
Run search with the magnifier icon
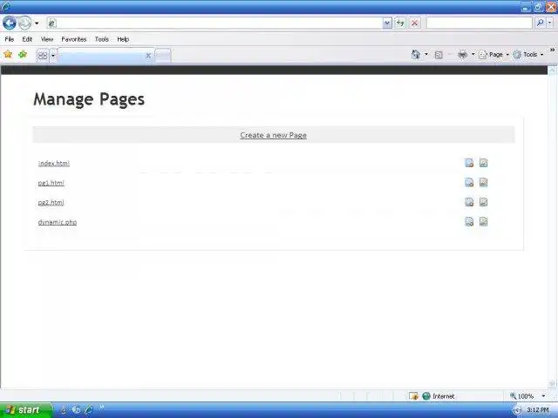(x=541, y=24)
